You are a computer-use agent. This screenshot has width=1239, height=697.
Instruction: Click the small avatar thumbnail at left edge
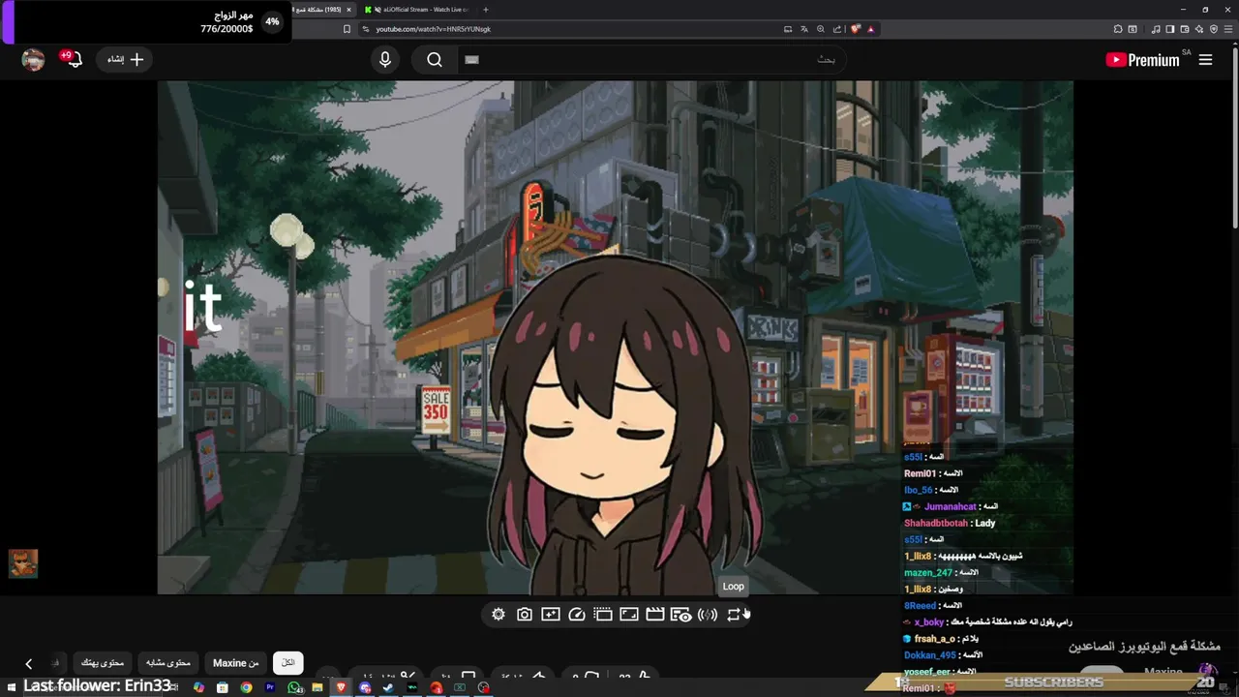[x=23, y=563]
